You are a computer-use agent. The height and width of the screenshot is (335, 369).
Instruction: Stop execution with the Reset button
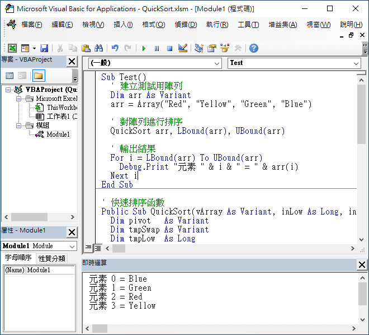[x=169, y=49]
